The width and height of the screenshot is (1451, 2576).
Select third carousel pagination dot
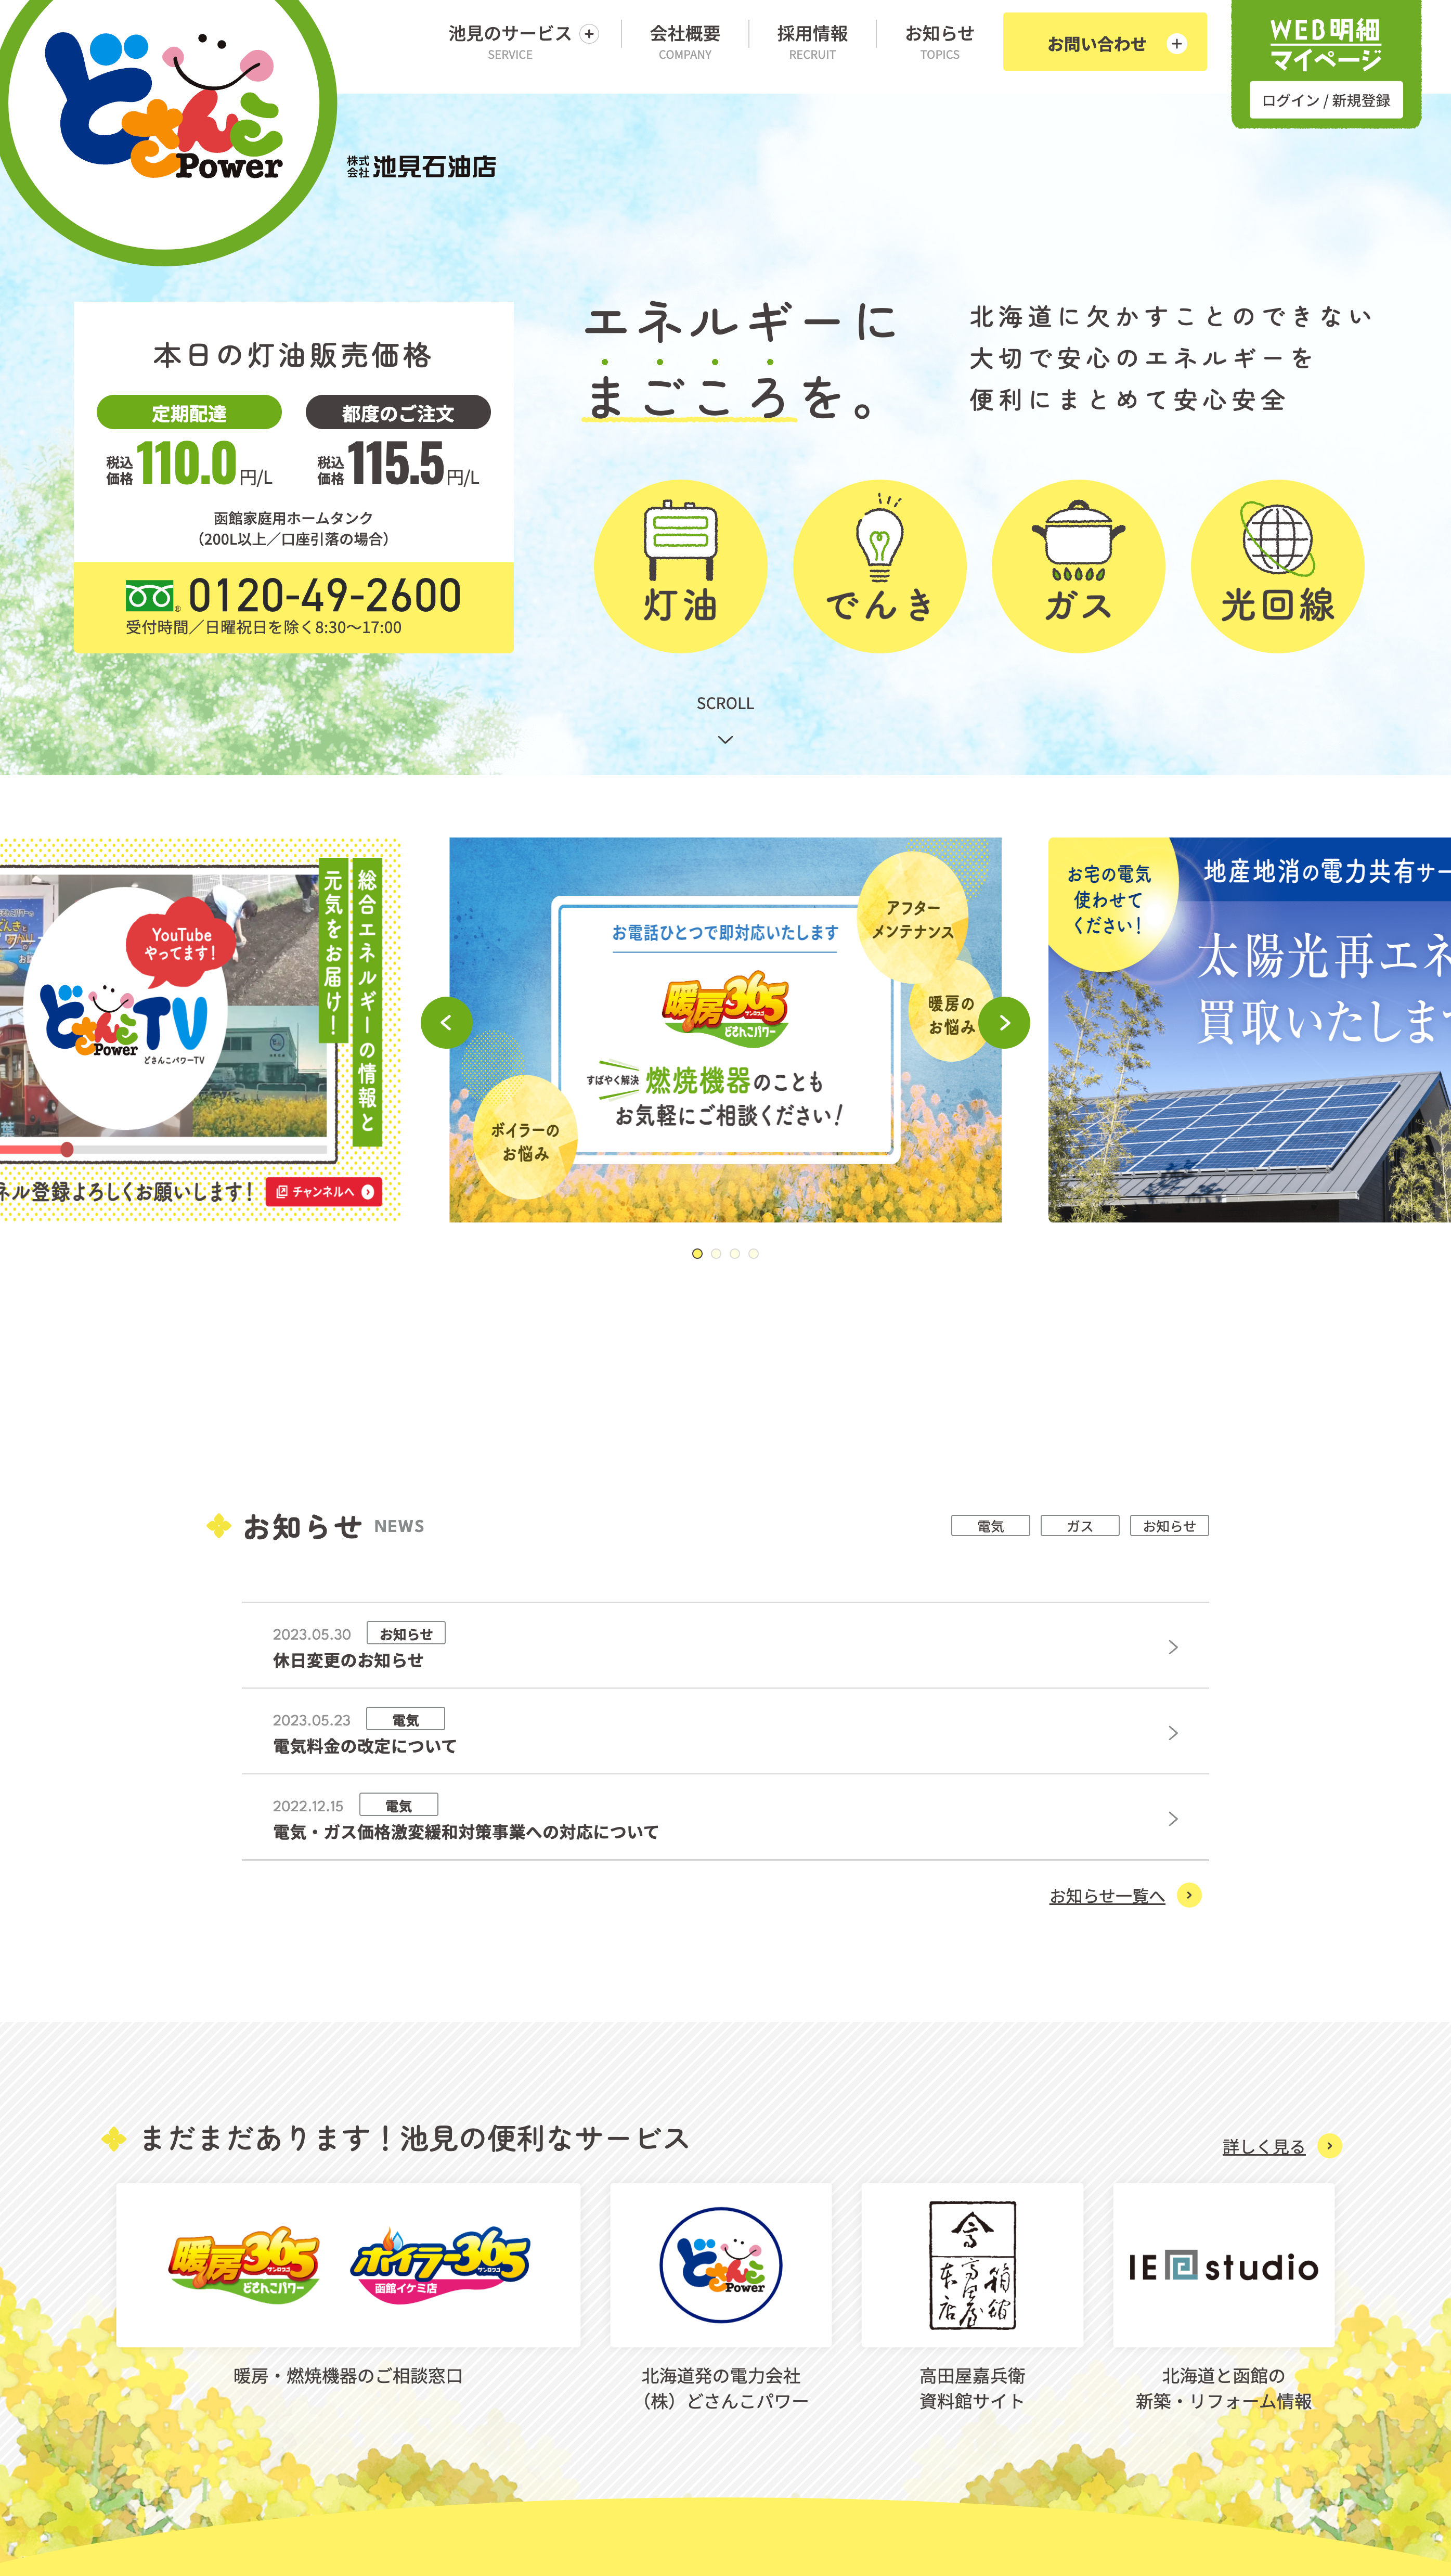[x=735, y=1254]
